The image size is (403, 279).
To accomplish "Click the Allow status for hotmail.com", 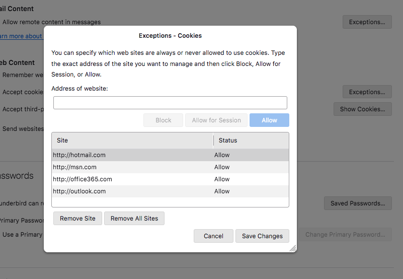I will pyautogui.click(x=222, y=155).
